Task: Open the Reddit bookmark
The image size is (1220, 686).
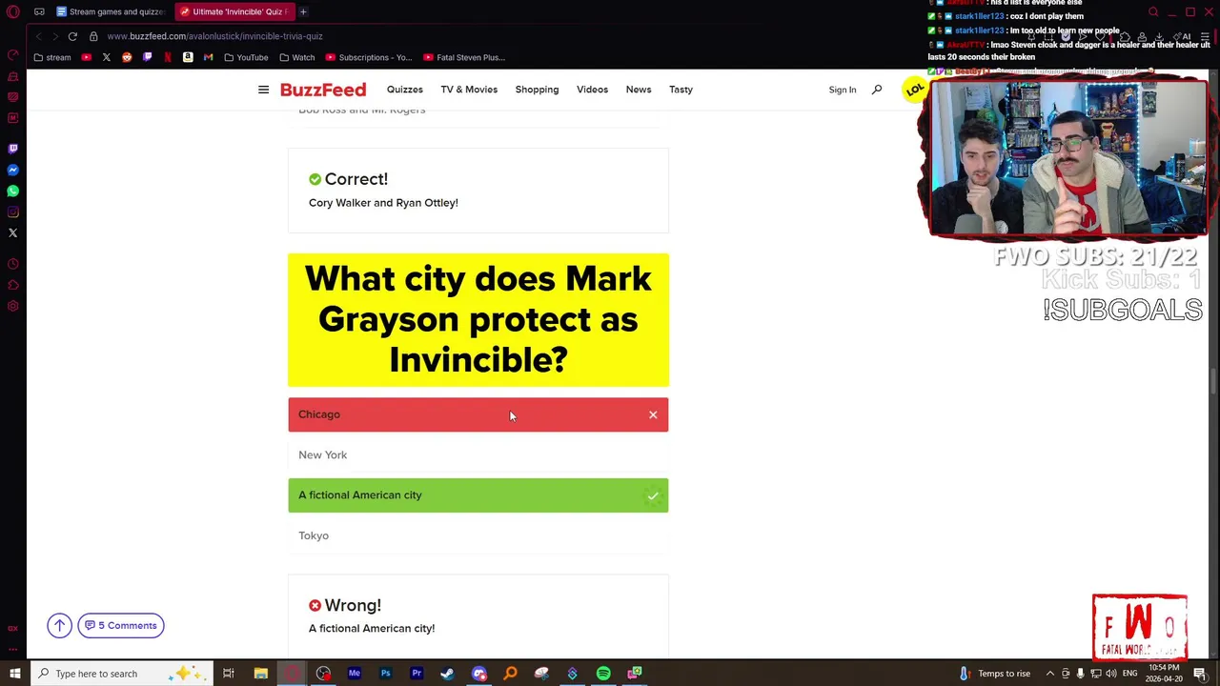Action: click(127, 57)
